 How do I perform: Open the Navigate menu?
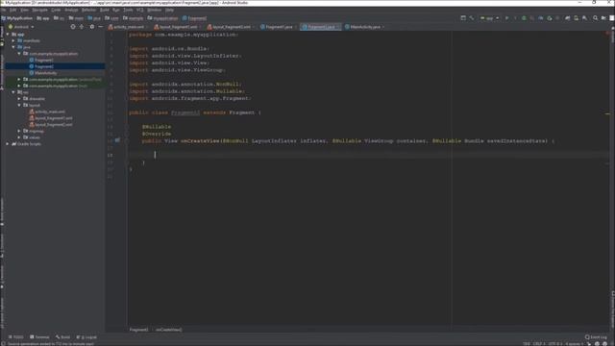click(x=39, y=10)
